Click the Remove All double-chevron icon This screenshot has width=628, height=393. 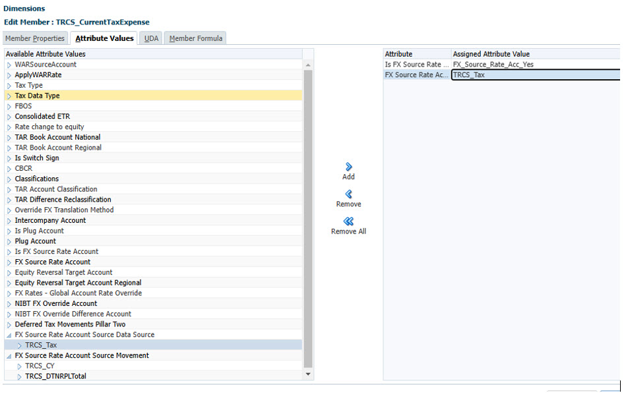348,222
